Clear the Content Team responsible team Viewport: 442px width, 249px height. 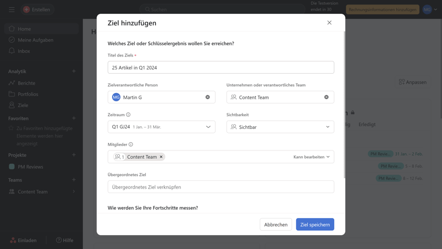pyautogui.click(x=326, y=97)
